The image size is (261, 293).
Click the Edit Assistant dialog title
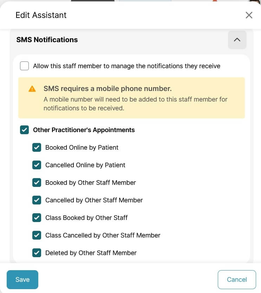[41, 15]
